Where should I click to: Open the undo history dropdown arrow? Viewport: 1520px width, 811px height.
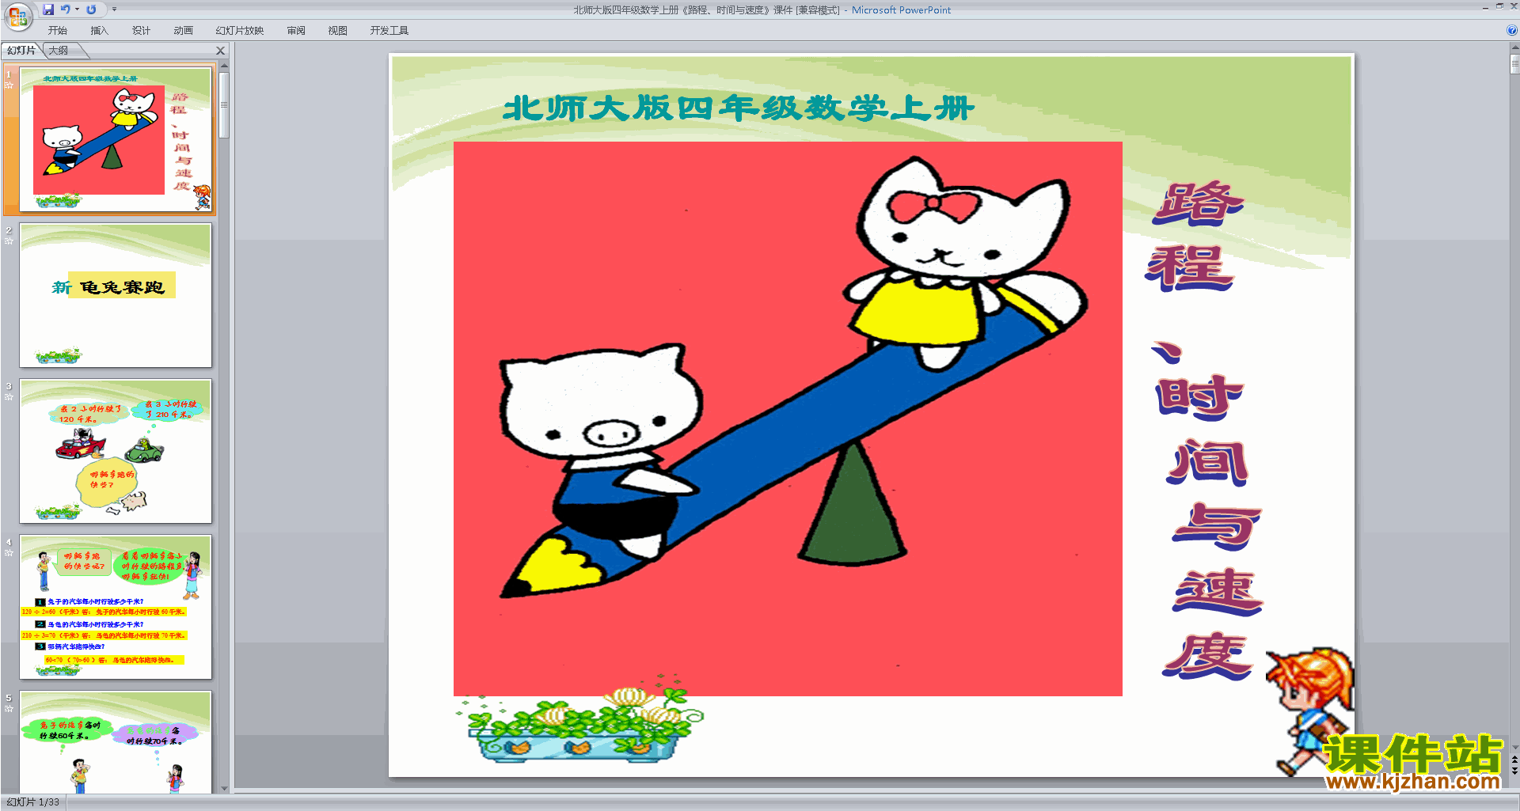point(77,9)
